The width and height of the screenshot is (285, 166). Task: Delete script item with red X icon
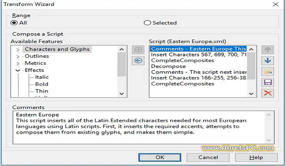[268, 93]
